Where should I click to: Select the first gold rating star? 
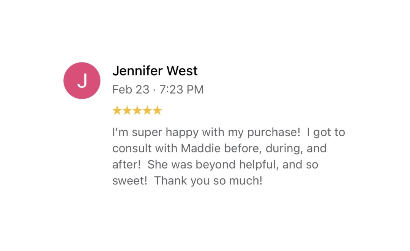117,111
